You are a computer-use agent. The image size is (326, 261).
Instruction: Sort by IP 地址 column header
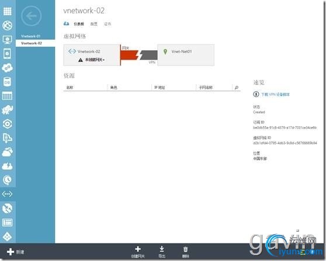coord(159,88)
